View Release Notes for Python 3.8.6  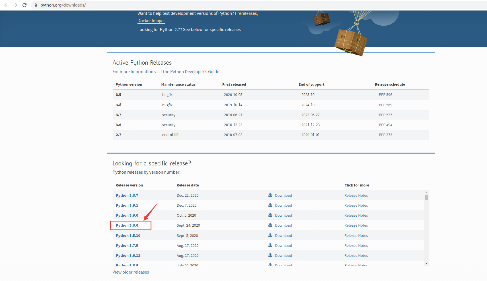356,225
